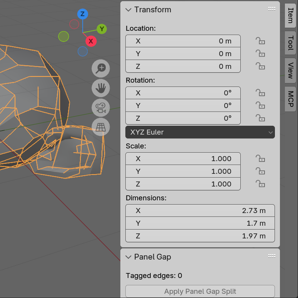Image resolution: width=298 pixels, height=298 pixels.
Task: Lock Location X
Action: (260, 41)
